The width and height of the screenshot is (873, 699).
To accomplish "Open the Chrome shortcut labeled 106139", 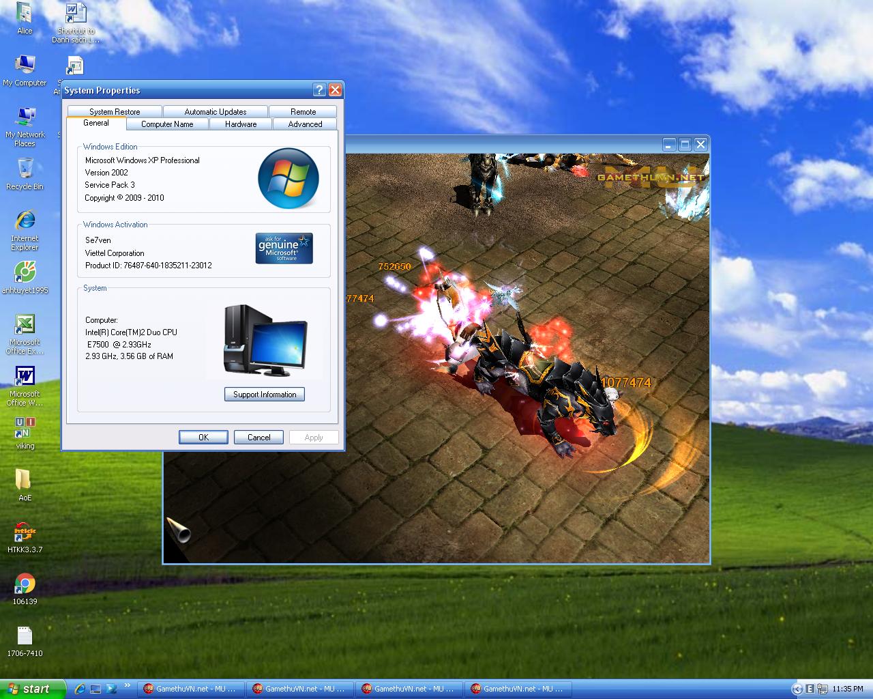I will [x=25, y=589].
